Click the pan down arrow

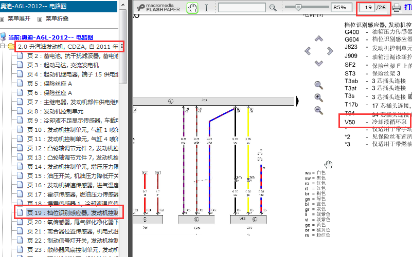(x=319, y=63)
